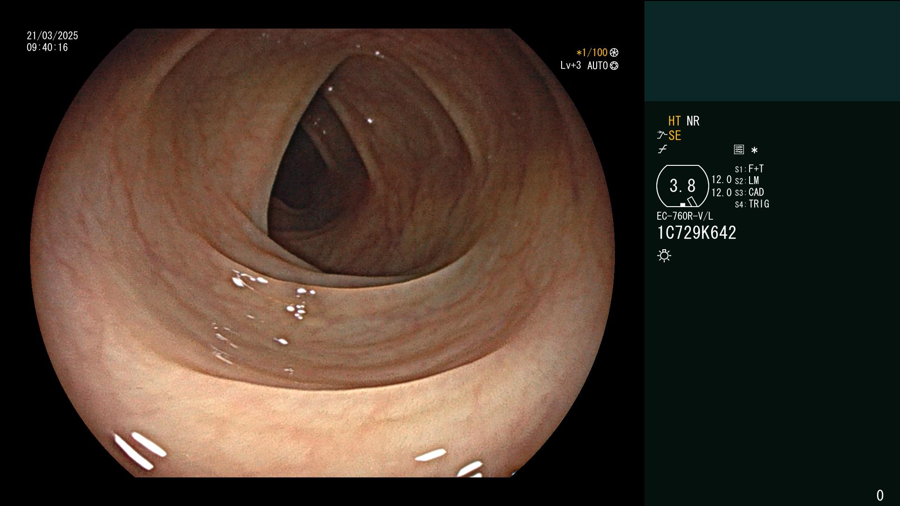This screenshot has width=900, height=506.
Task: Click the settings sliders icon
Action: (739, 149)
